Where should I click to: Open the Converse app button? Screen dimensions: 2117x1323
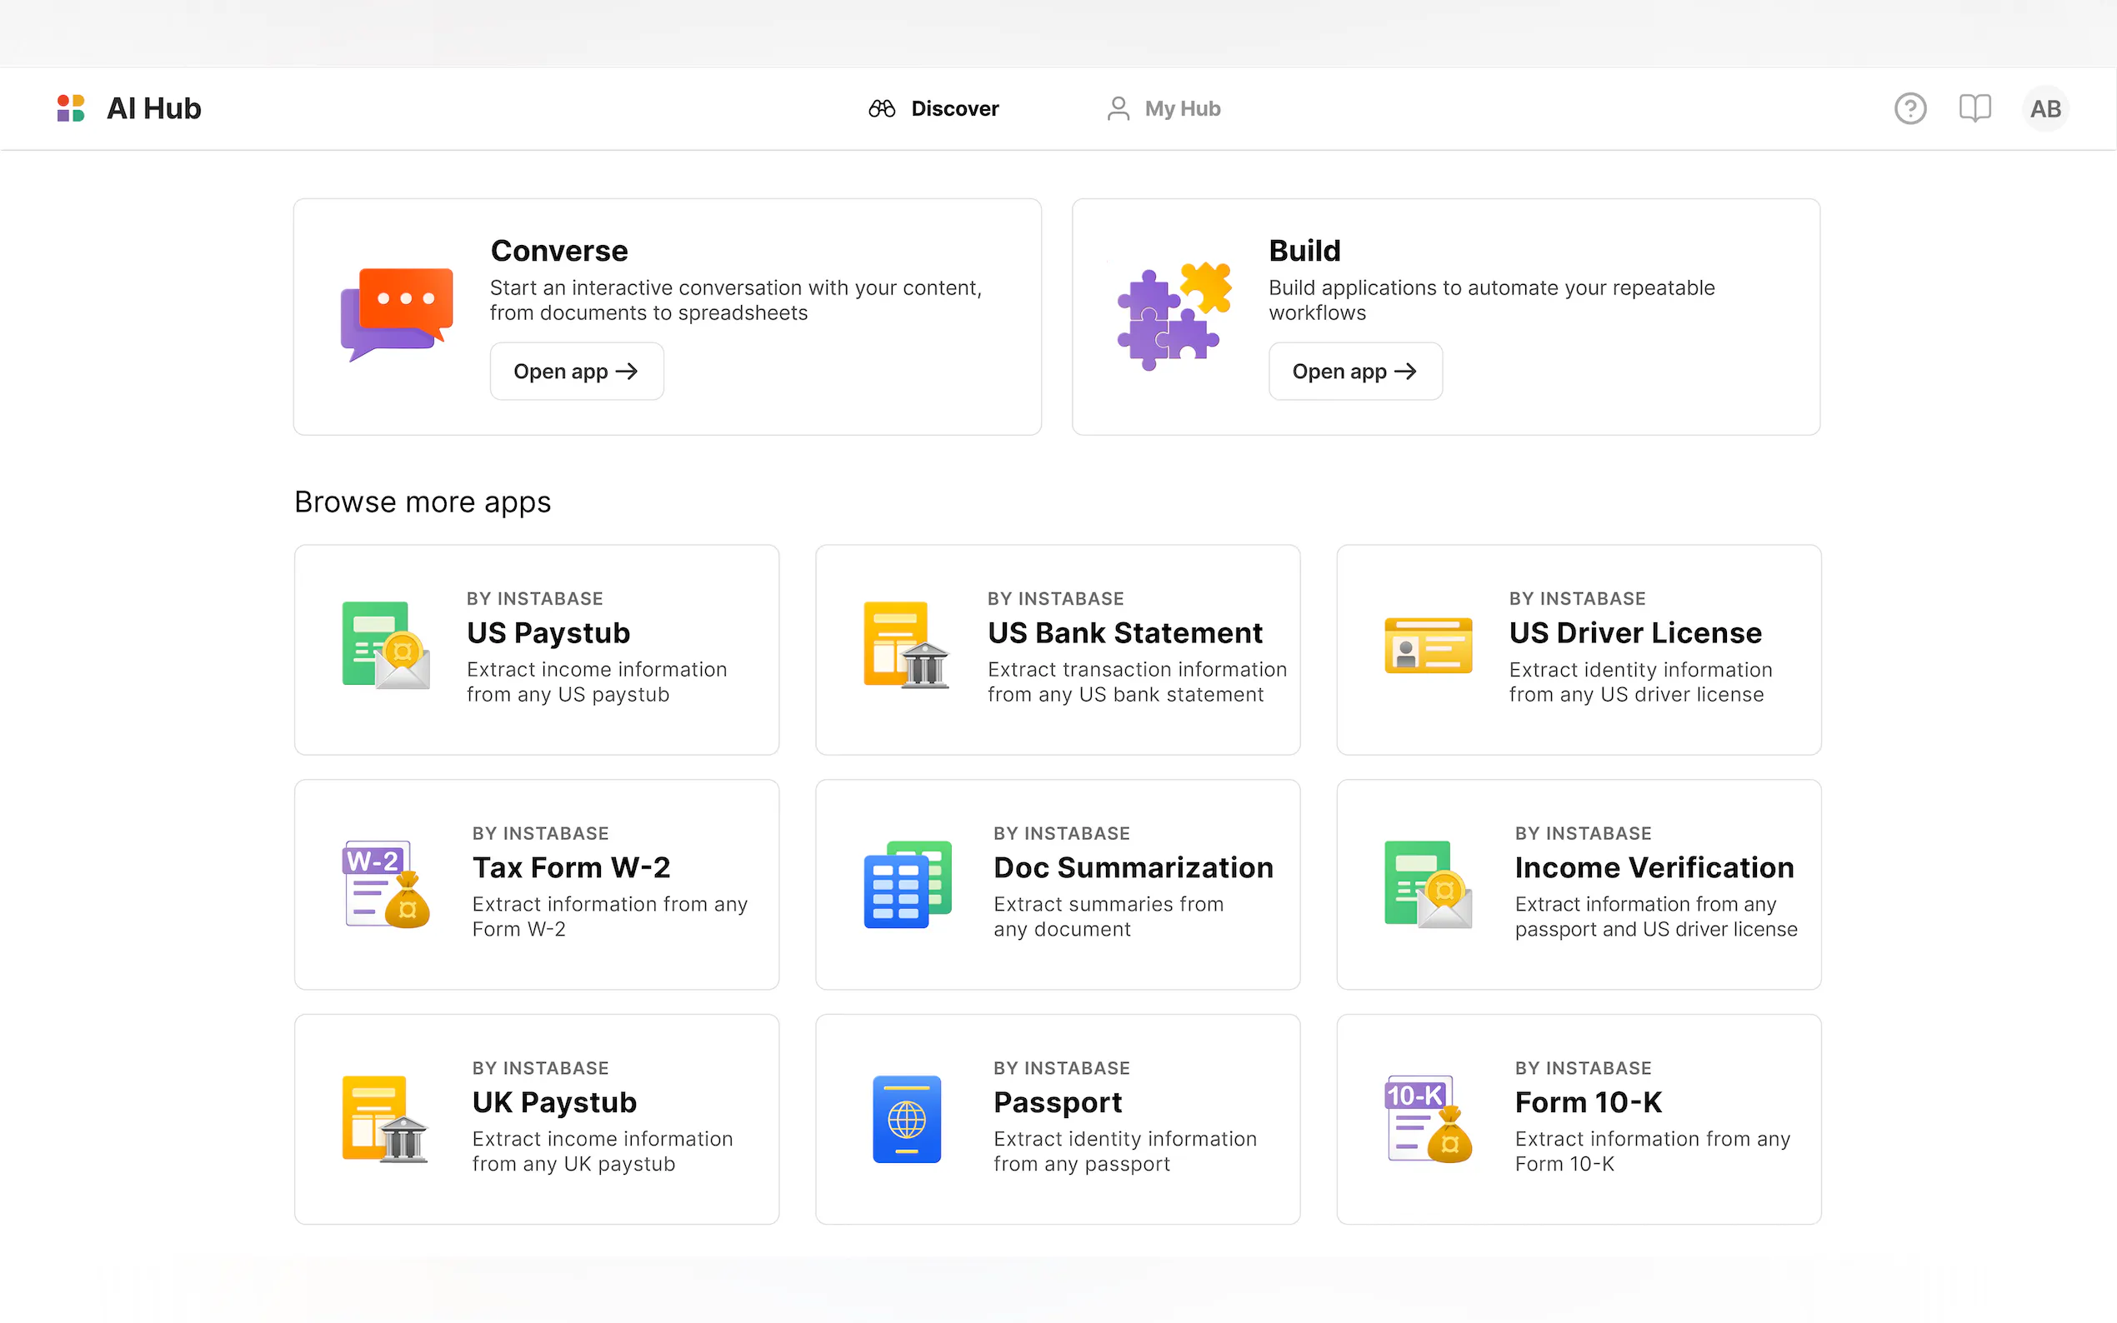click(576, 371)
